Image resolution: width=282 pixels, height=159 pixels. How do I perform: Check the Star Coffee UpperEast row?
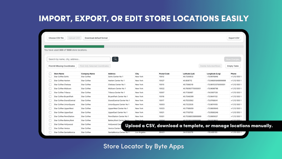50,112
